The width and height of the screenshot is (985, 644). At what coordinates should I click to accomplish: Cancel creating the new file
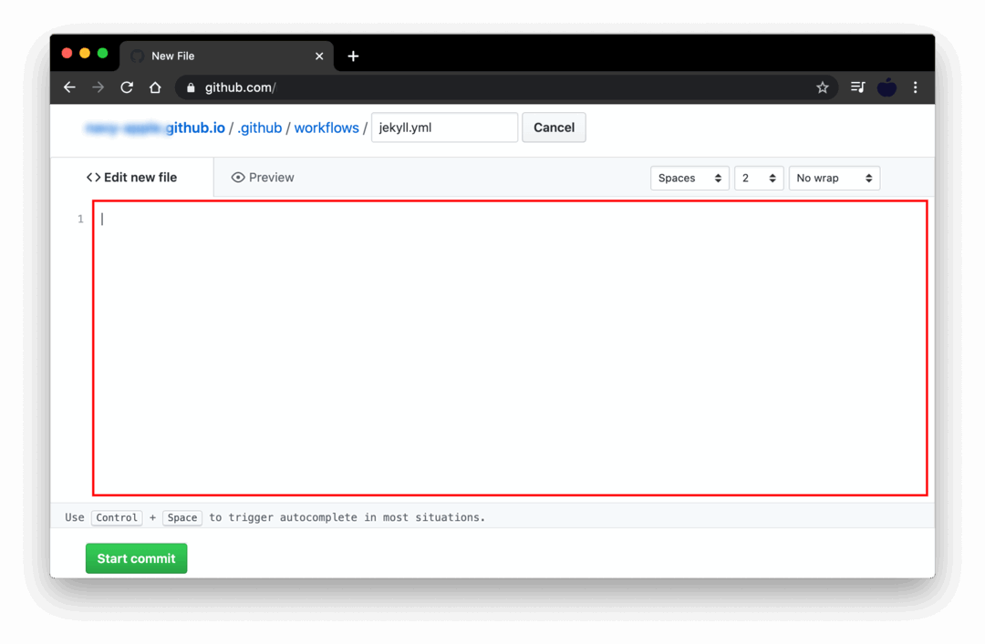[554, 128]
